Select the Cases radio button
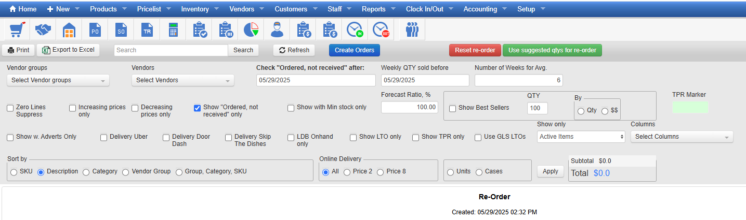Screen dimensions: 746x220 (479, 172)
